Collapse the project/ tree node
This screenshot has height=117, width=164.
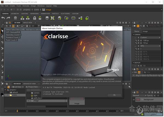tap(5, 90)
